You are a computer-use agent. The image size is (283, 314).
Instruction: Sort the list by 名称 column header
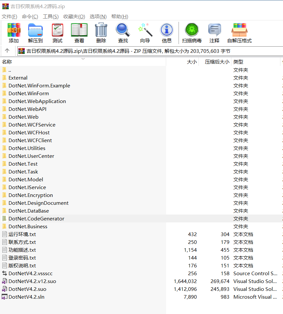coord(7,62)
